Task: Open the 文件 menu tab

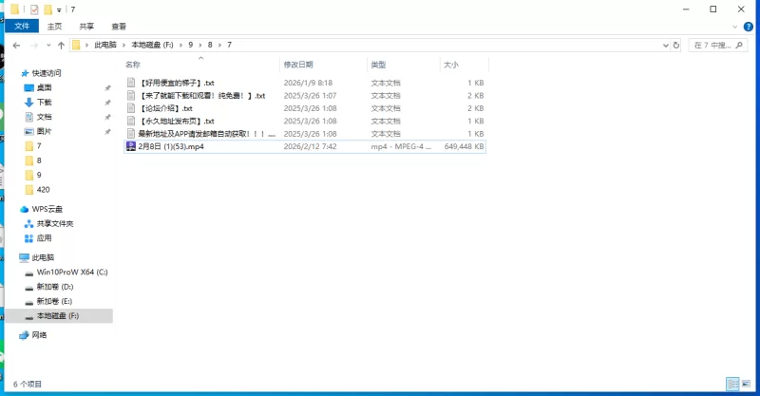Action: [22, 27]
